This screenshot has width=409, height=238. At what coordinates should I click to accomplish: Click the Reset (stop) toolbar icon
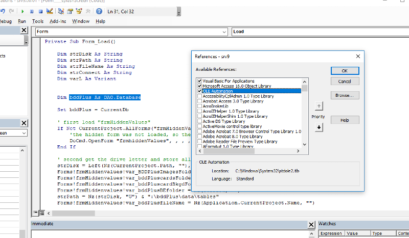pos(40,11)
